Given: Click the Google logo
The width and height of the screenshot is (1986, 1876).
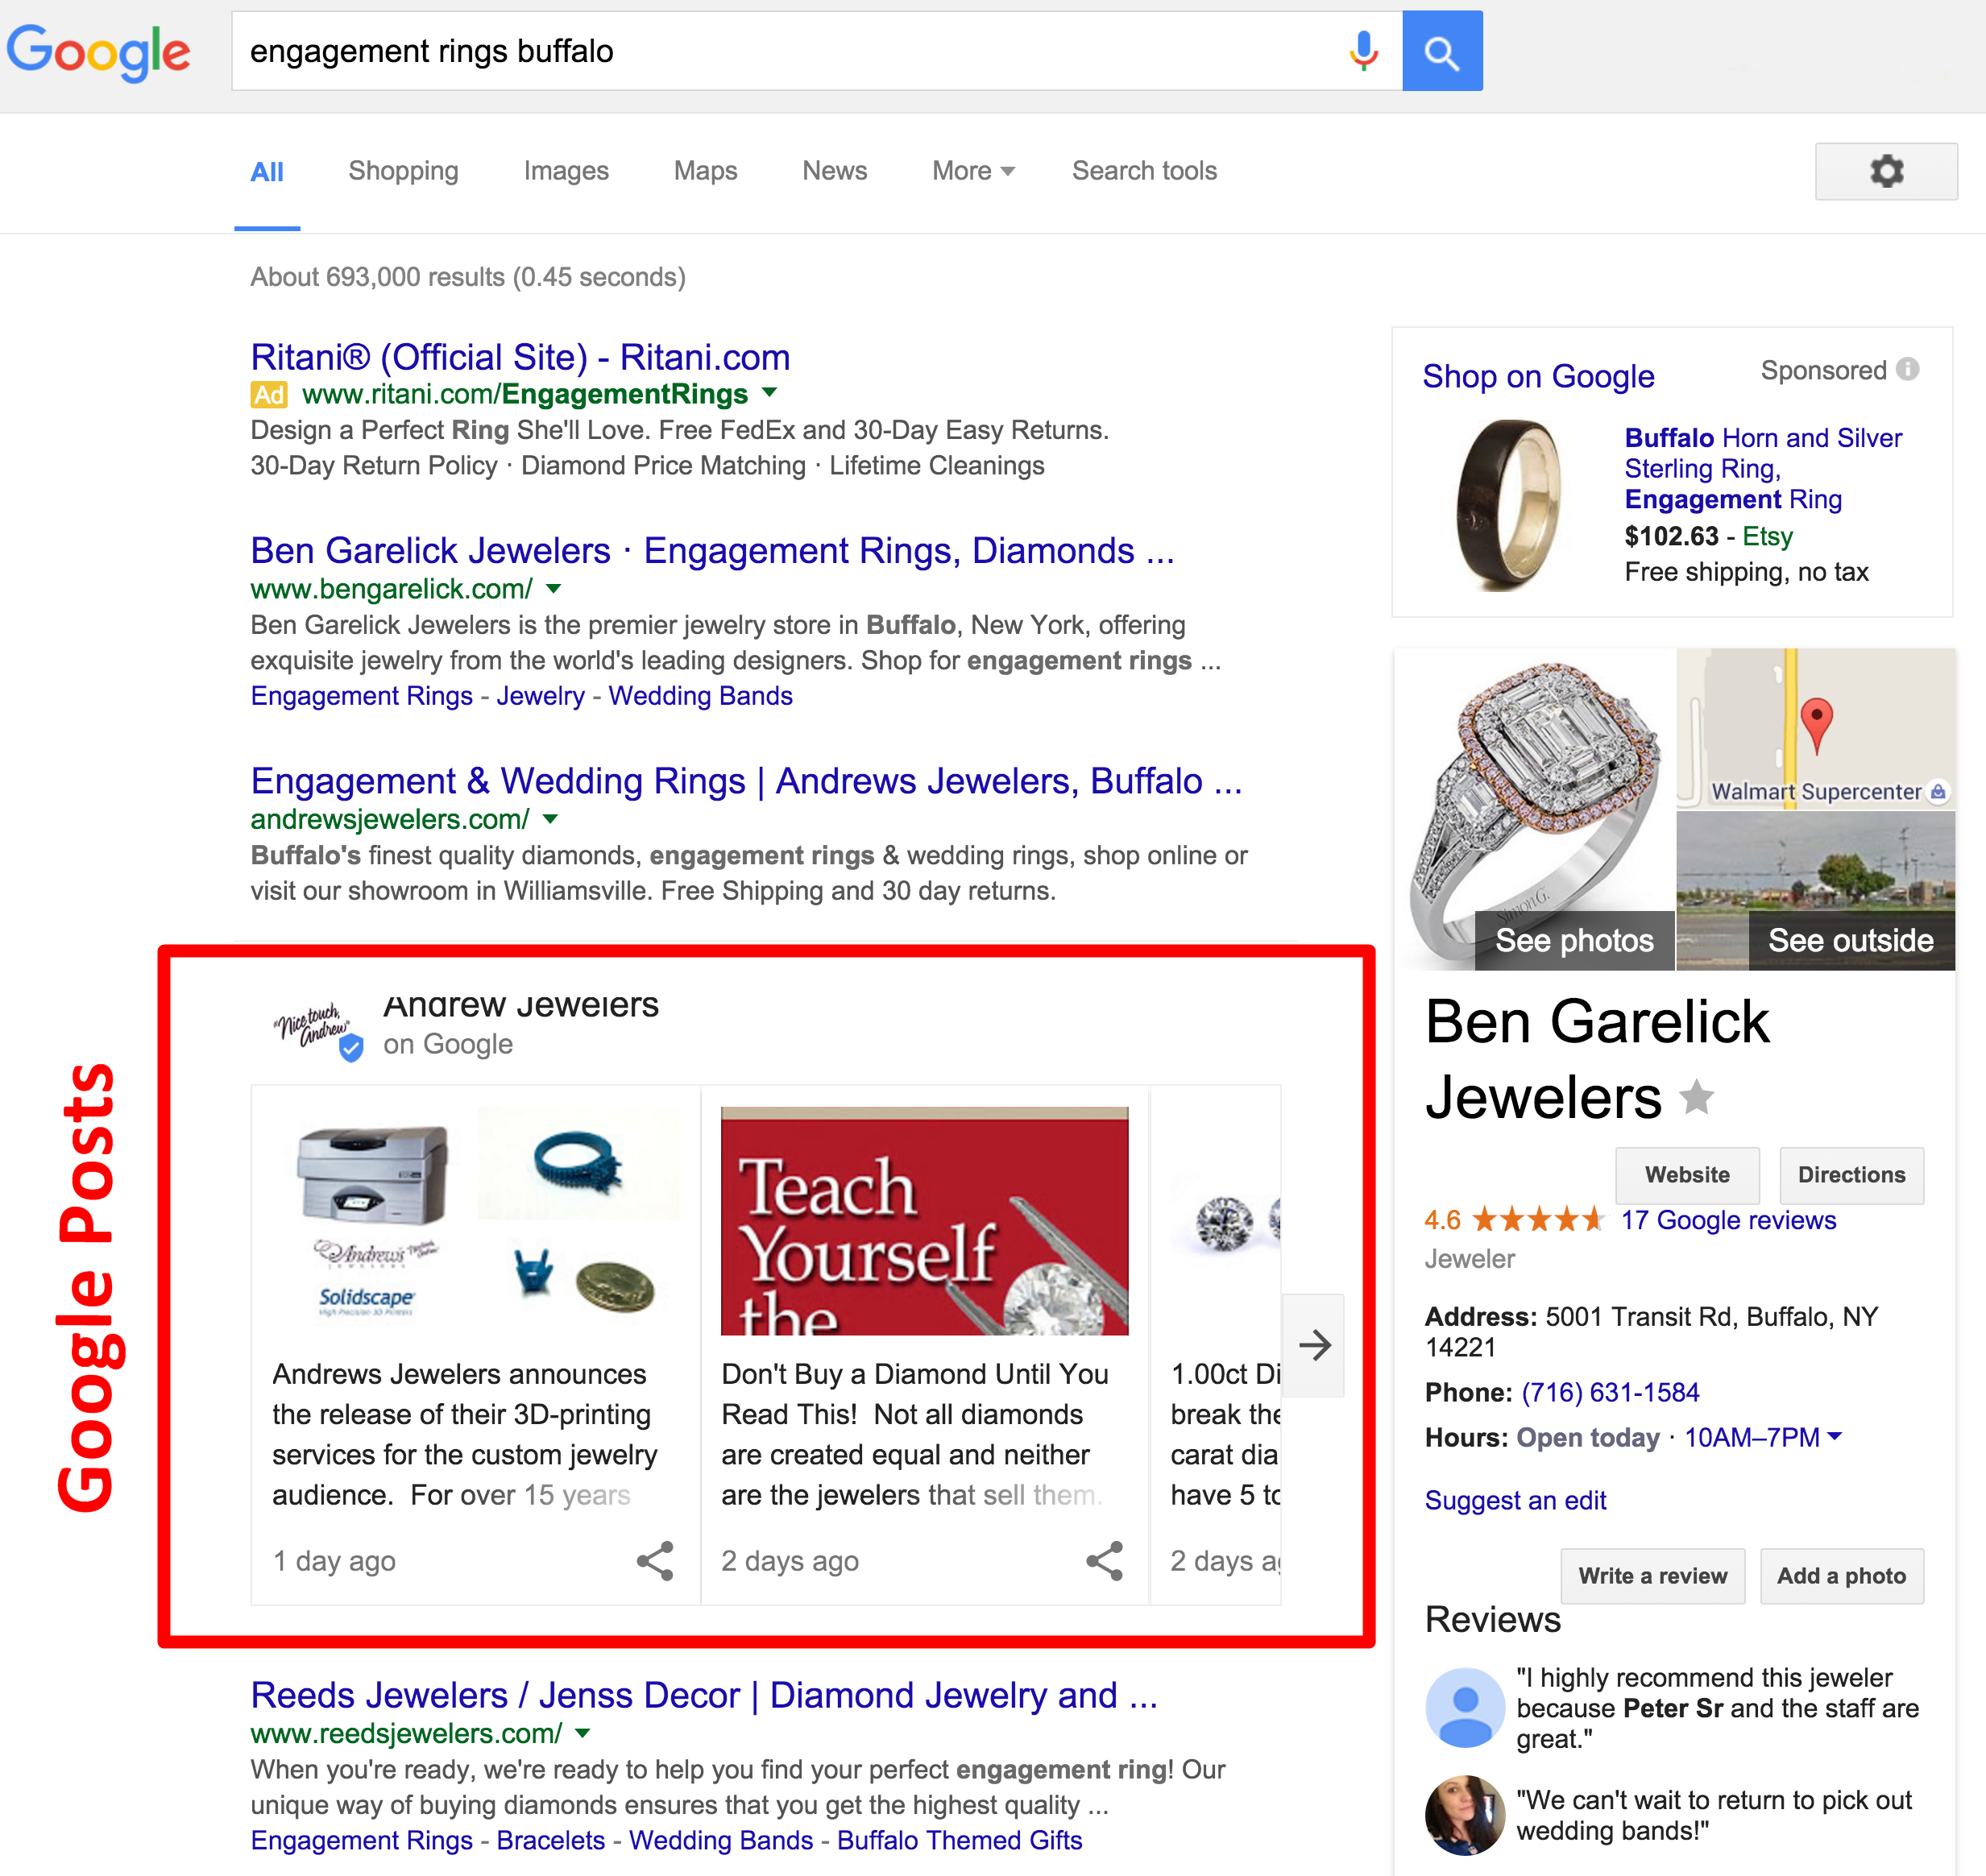Looking at the screenshot, I should tap(98, 52).
